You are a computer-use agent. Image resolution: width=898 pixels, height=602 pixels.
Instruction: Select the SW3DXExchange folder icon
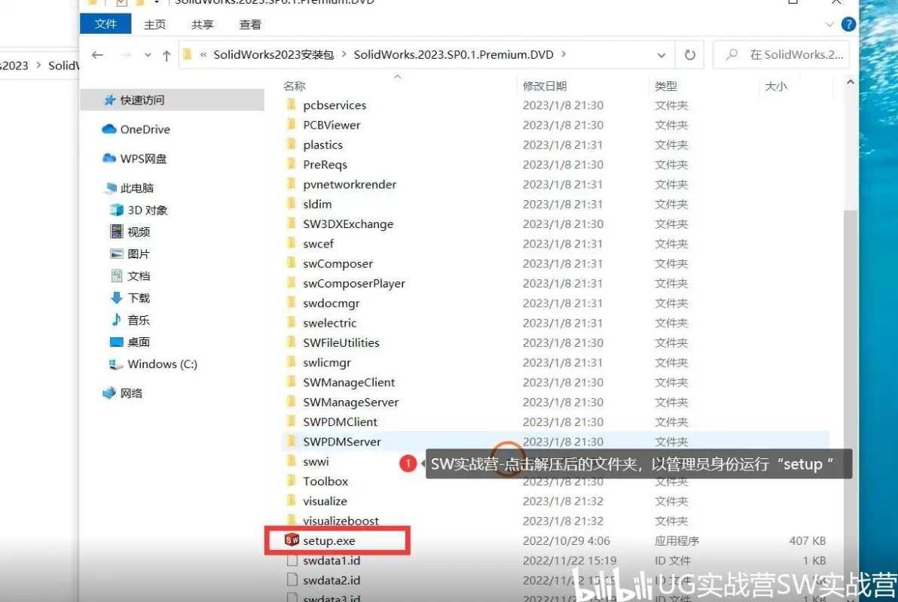click(291, 223)
